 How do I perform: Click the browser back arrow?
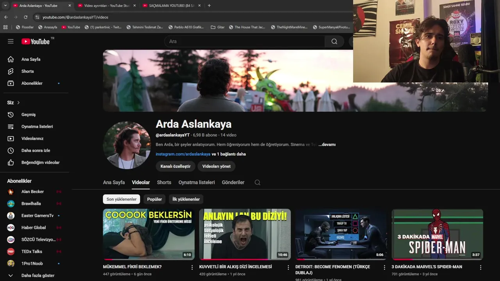point(6,17)
